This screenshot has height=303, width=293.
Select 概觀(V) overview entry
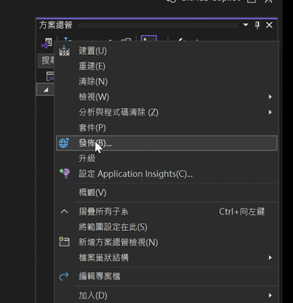click(x=166, y=193)
